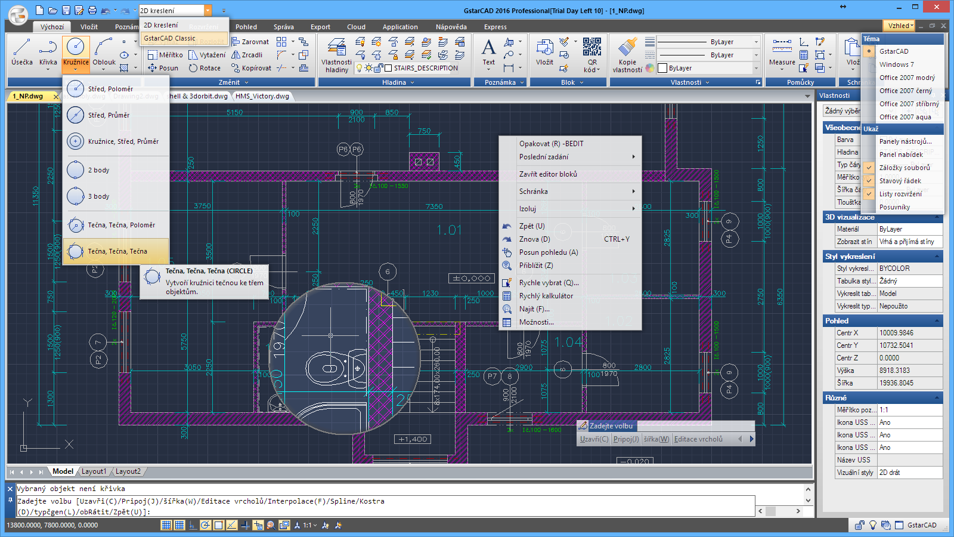Switch to the Pohled ribbon tab
This screenshot has width=954, height=537.
(x=246, y=27)
